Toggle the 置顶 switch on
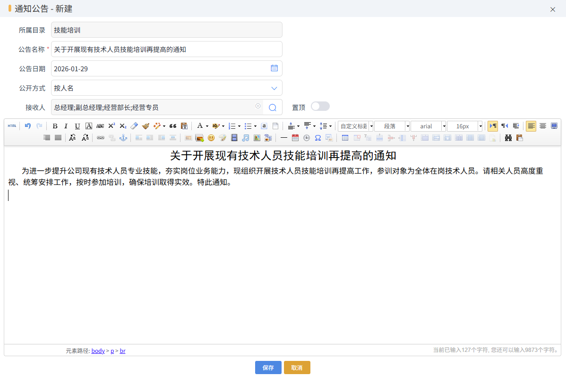 (x=320, y=107)
